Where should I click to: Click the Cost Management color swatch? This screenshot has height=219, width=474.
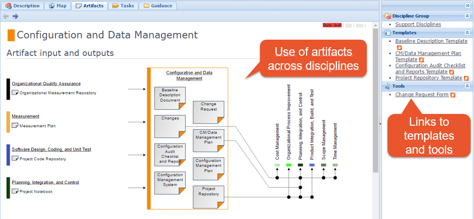point(277,165)
